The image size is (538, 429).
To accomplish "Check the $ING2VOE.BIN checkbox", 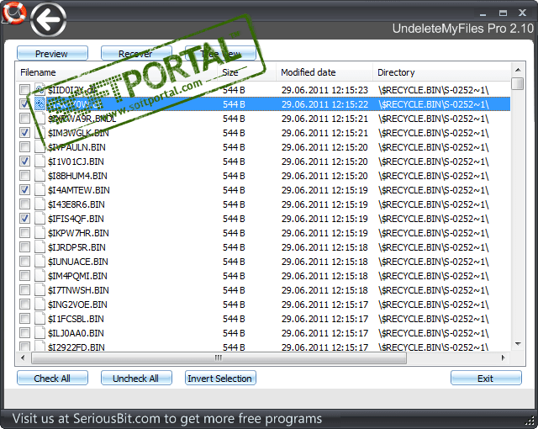I will point(24,304).
